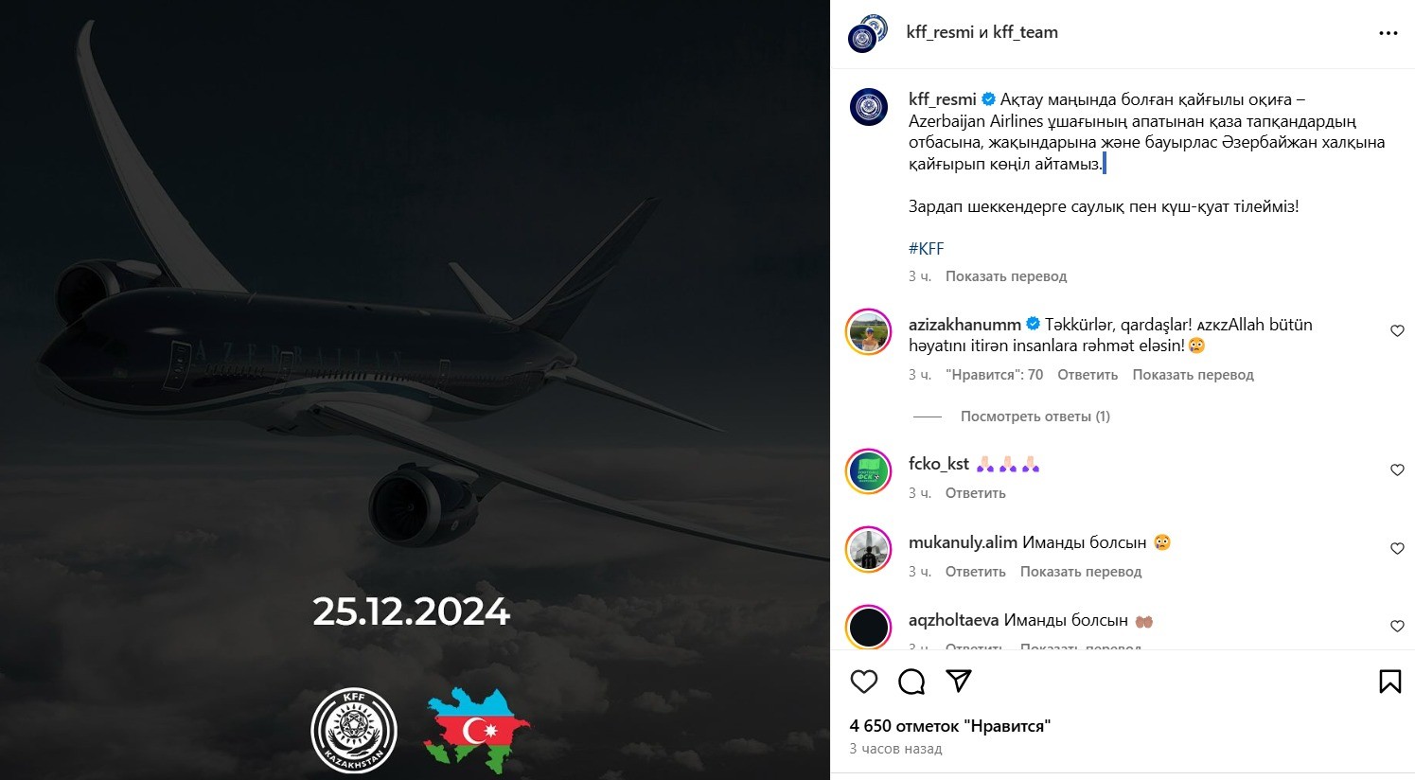Screen dimensions: 1415x780
Task: Like azizakhanumm's comment
Action: [x=1397, y=330]
